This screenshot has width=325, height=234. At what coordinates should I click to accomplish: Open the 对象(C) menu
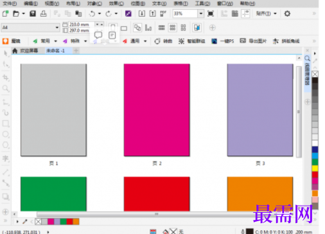tap(94, 3)
